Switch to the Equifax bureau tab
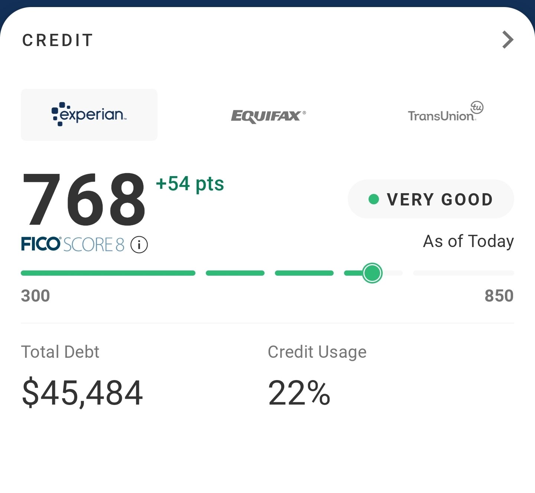This screenshot has height=493, width=535. [268, 116]
